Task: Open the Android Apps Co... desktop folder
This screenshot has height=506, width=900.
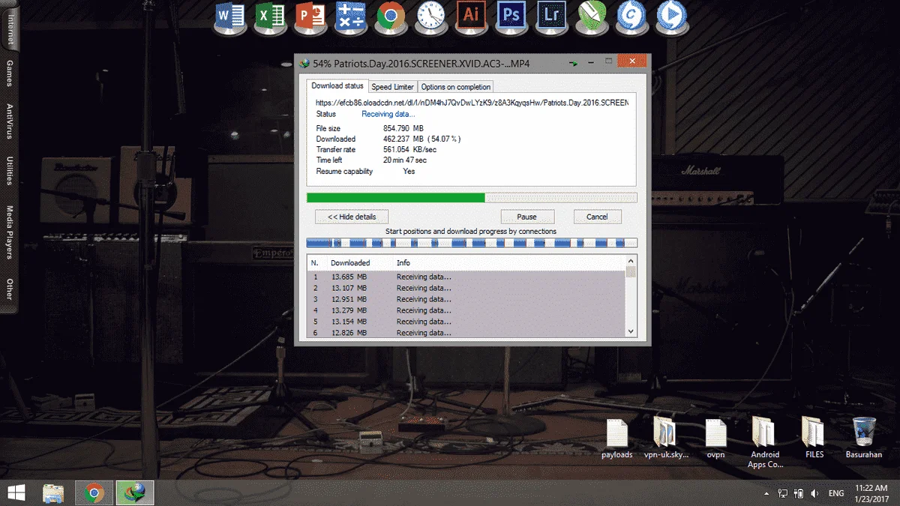Action: 765,443
